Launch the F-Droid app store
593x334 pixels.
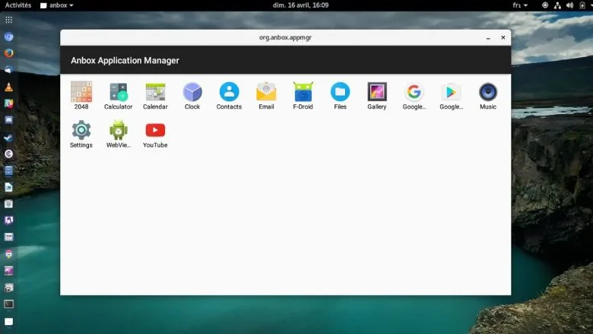click(303, 92)
